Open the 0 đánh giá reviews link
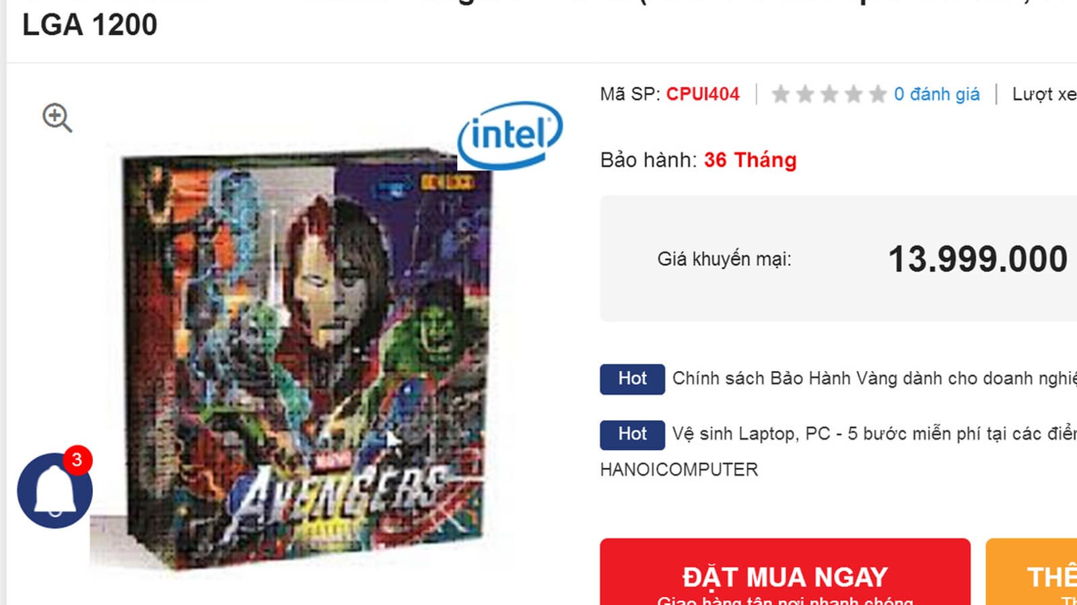 [936, 94]
